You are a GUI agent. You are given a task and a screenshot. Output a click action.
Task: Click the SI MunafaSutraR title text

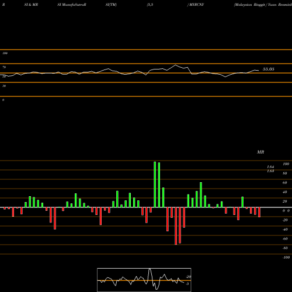[72, 5]
